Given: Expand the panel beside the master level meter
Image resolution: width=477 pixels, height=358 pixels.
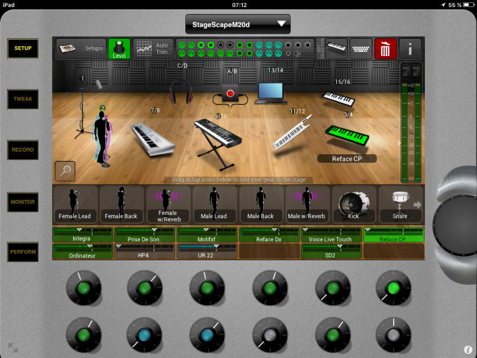Looking at the screenshot, I should coord(398,143).
